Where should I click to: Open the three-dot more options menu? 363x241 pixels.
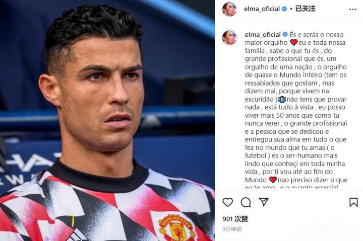tap(353, 9)
